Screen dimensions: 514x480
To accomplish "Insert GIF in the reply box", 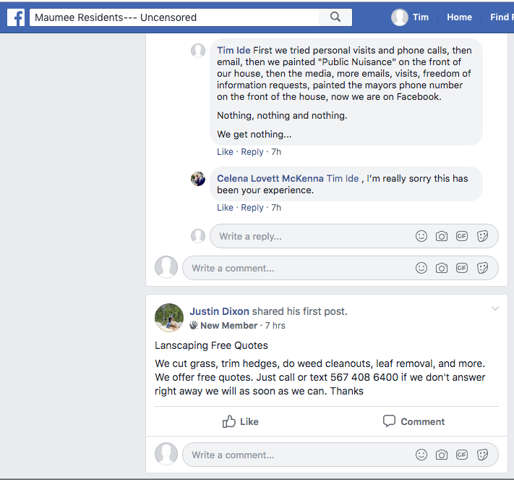I will [x=462, y=236].
